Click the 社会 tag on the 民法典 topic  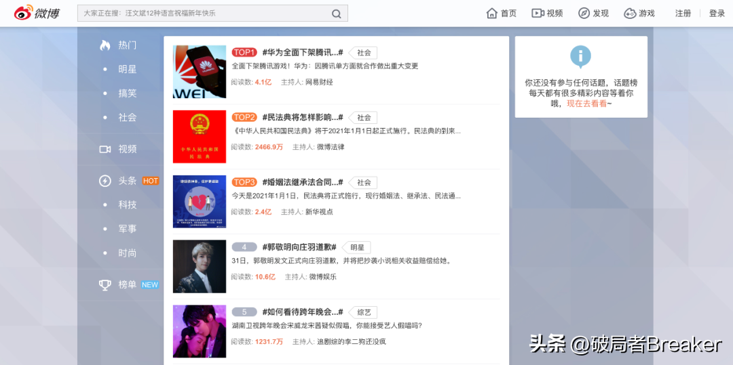[363, 117]
